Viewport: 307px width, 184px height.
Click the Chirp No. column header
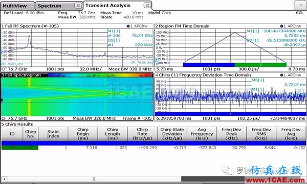(31, 134)
